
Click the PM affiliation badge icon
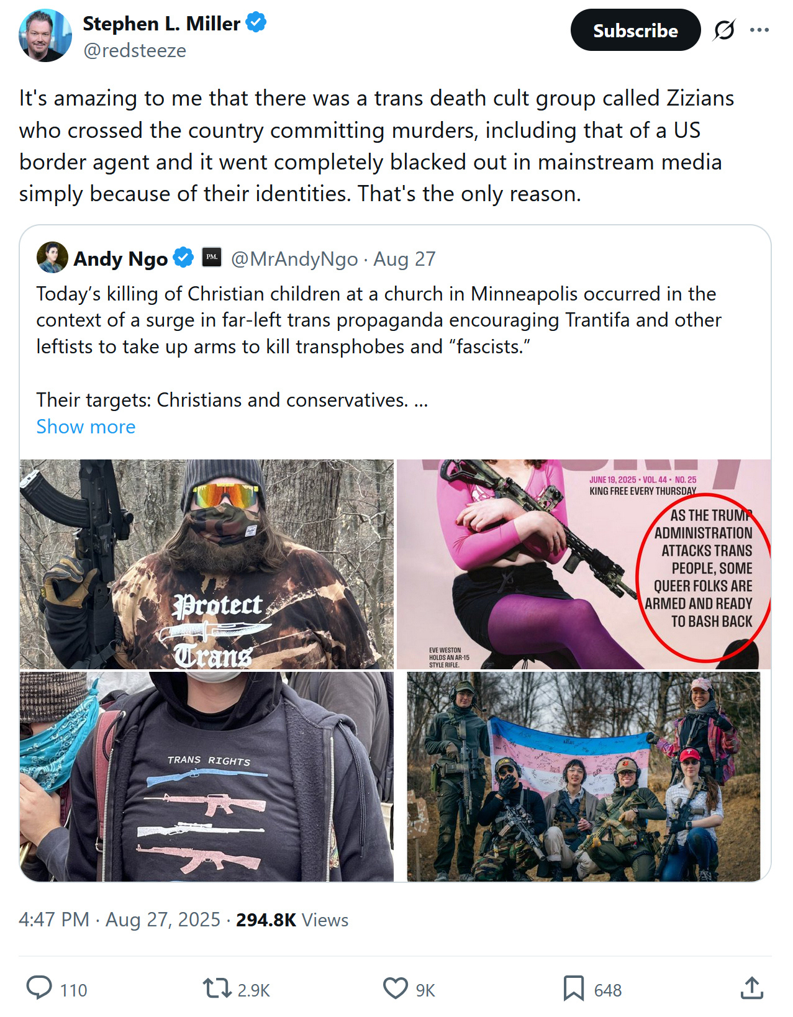212,258
